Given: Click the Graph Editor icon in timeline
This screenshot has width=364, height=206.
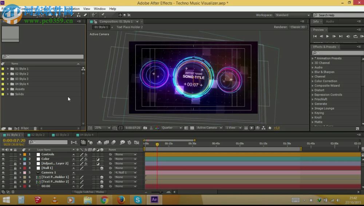Looking at the screenshot, I should coord(136,142).
